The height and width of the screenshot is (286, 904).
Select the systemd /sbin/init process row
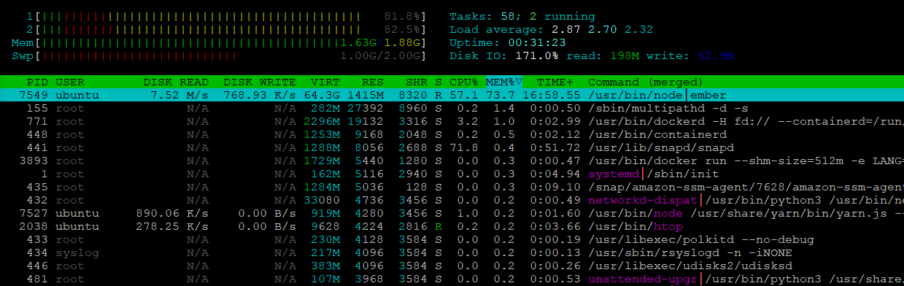coord(452,174)
